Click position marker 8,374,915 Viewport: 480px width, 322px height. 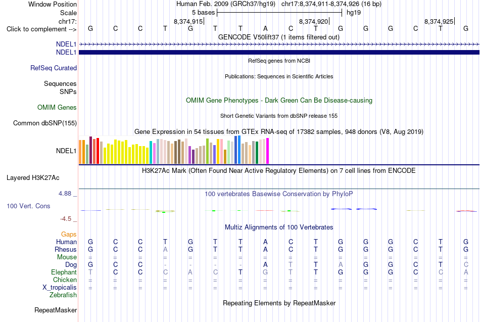click(x=188, y=21)
